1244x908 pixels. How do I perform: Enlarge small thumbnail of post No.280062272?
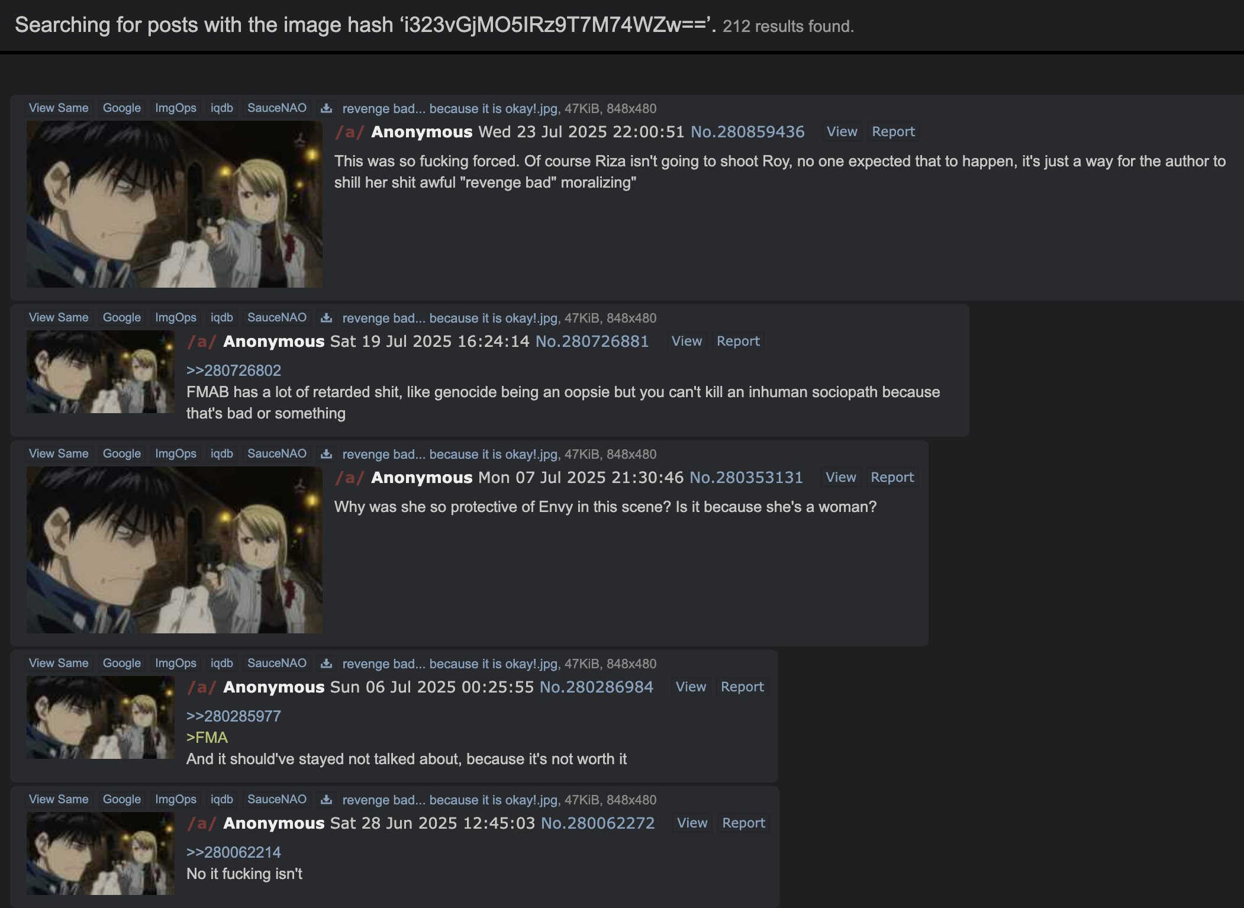(x=101, y=854)
